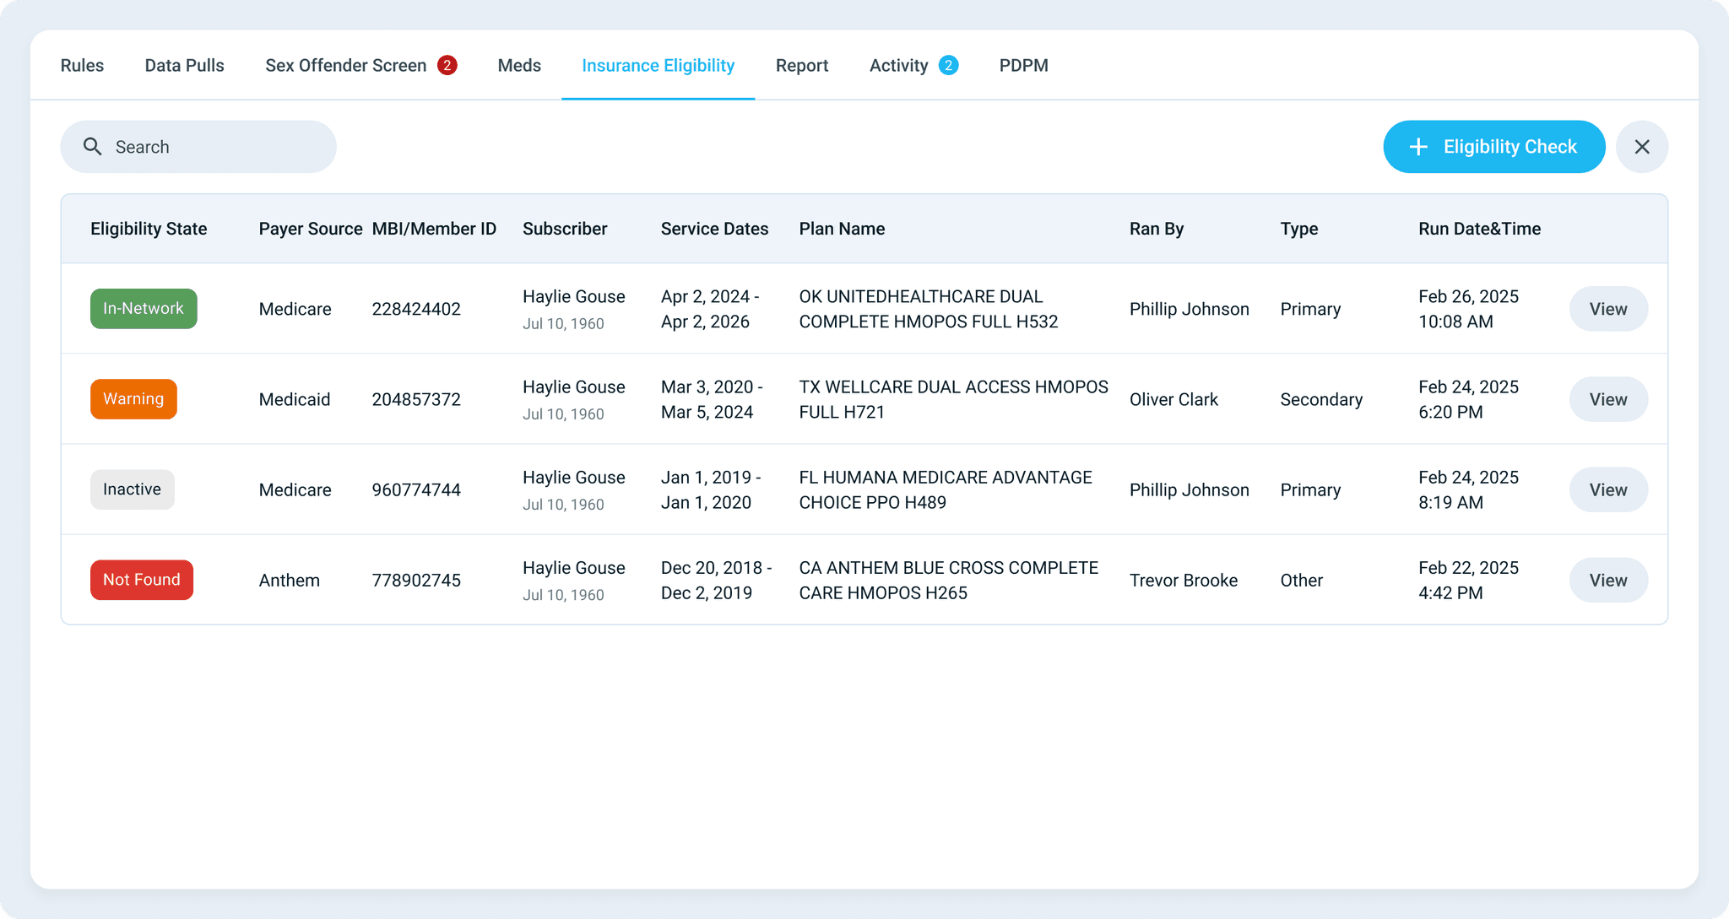Sort by the Run Date&Time column header
Image resolution: width=1729 pixels, height=919 pixels.
coord(1479,229)
